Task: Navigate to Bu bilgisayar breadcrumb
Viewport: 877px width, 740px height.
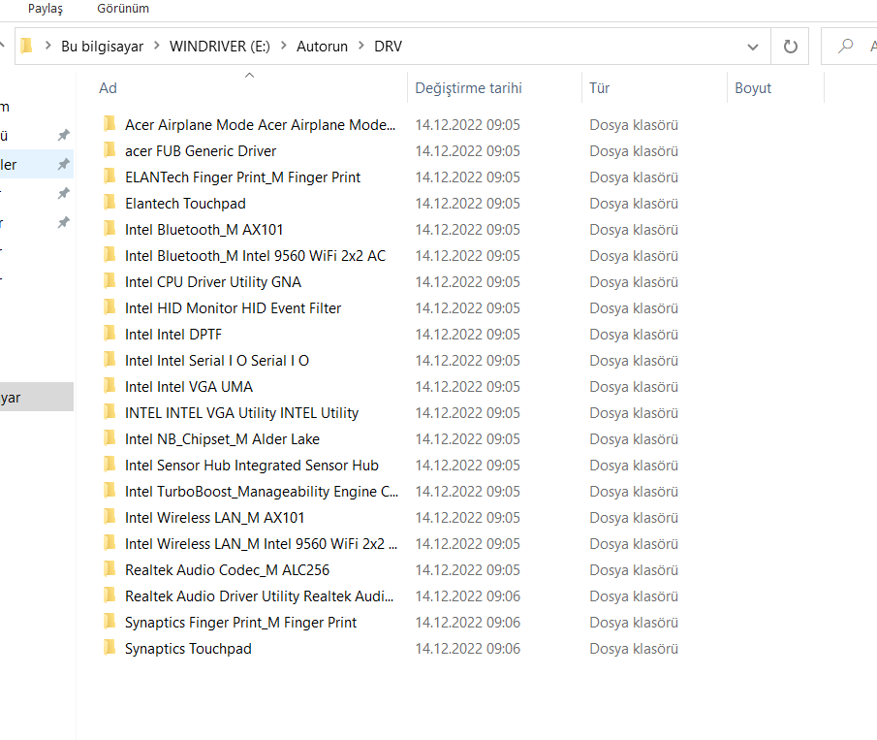Action: 103,47
